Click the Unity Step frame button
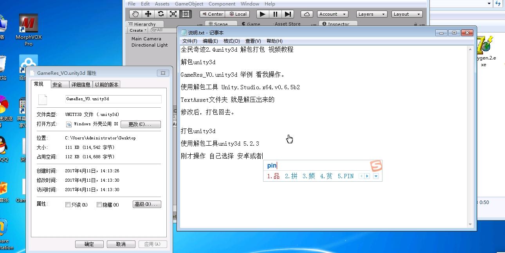This screenshot has height=253, width=505. pyautogui.click(x=287, y=14)
